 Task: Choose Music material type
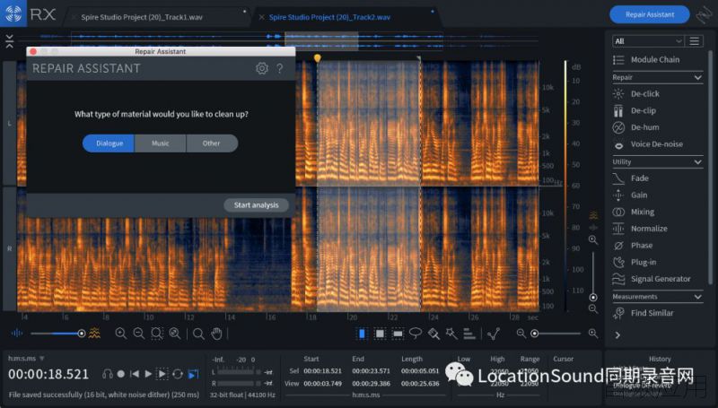click(161, 143)
